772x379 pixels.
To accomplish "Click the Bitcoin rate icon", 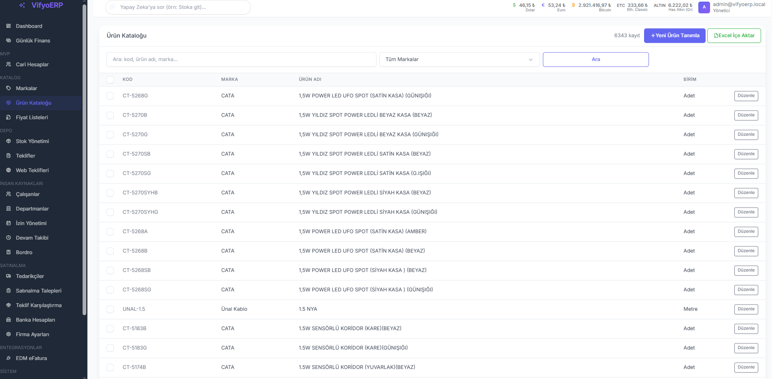I will click(x=573, y=5).
